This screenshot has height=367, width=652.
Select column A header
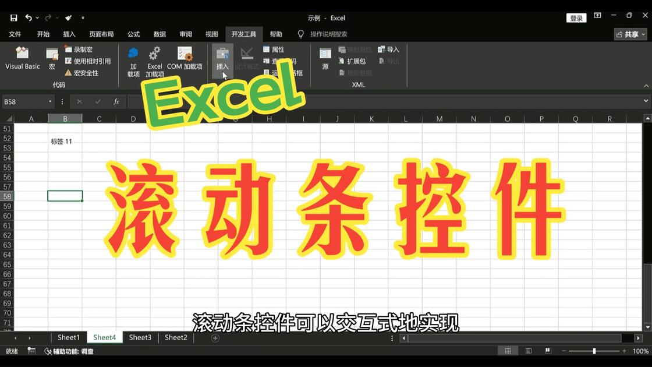pos(31,119)
